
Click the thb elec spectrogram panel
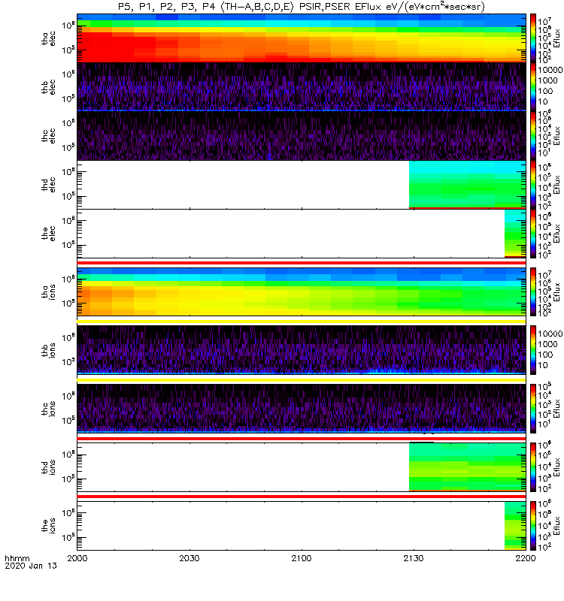(x=302, y=87)
